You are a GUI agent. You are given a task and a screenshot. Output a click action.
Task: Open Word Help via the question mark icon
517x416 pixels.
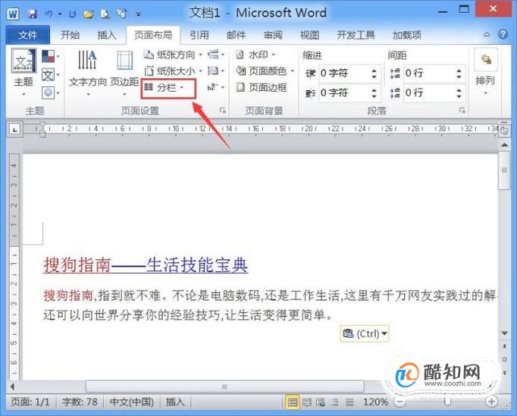(x=503, y=34)
